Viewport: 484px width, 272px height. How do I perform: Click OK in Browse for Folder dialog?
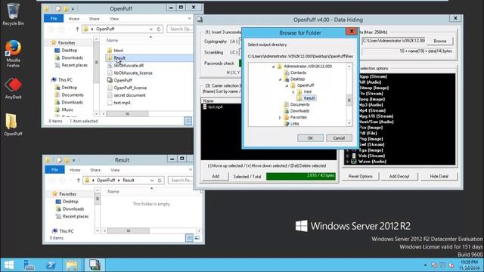tap(310, 138)
